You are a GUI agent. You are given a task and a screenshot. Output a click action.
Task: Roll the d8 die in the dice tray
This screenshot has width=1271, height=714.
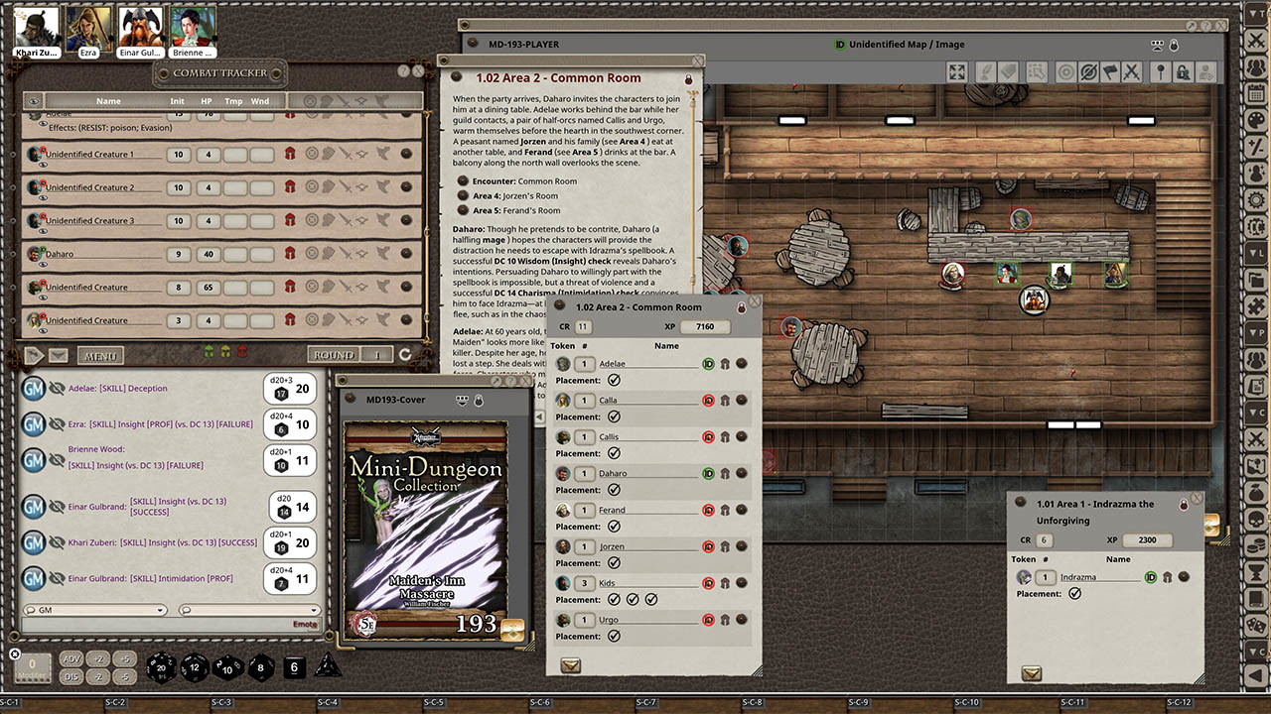(x=260, y=667)
